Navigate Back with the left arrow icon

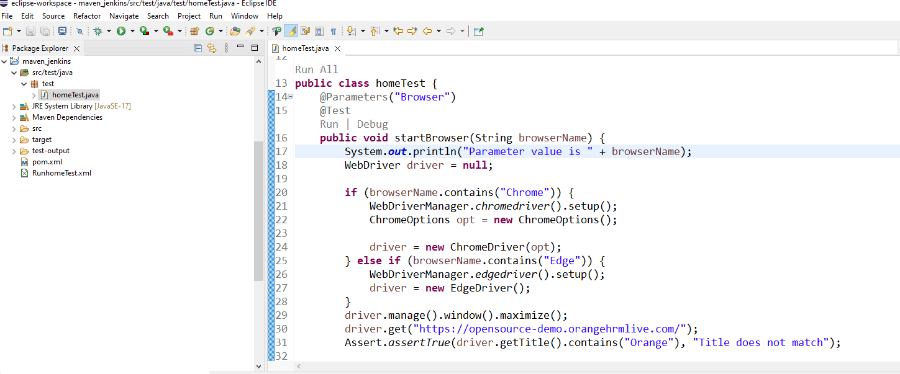tap(426, 30)
